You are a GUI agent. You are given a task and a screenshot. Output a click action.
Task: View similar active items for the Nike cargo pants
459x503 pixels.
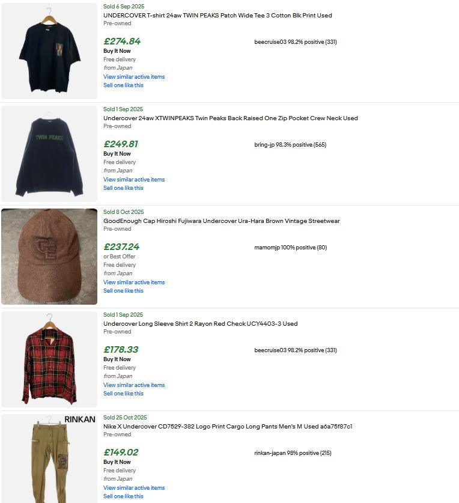134,487
